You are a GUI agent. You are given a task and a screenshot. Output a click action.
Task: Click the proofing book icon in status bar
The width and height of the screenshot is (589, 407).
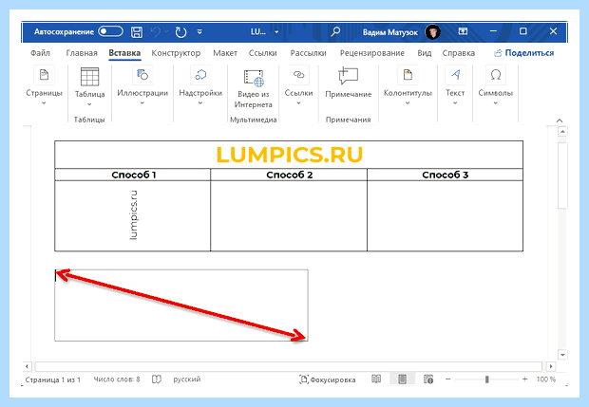(x=157, y=379)
